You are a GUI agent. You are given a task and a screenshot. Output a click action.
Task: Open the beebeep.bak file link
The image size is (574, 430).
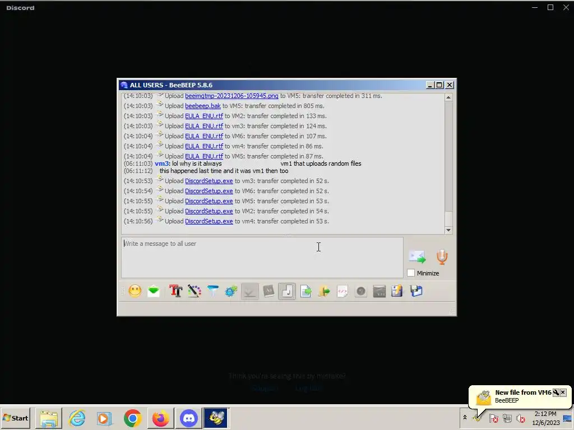pos(203,106)
